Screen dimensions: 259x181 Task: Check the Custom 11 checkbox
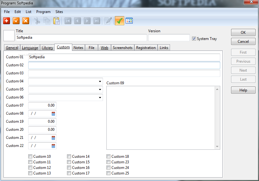point(30,162)
